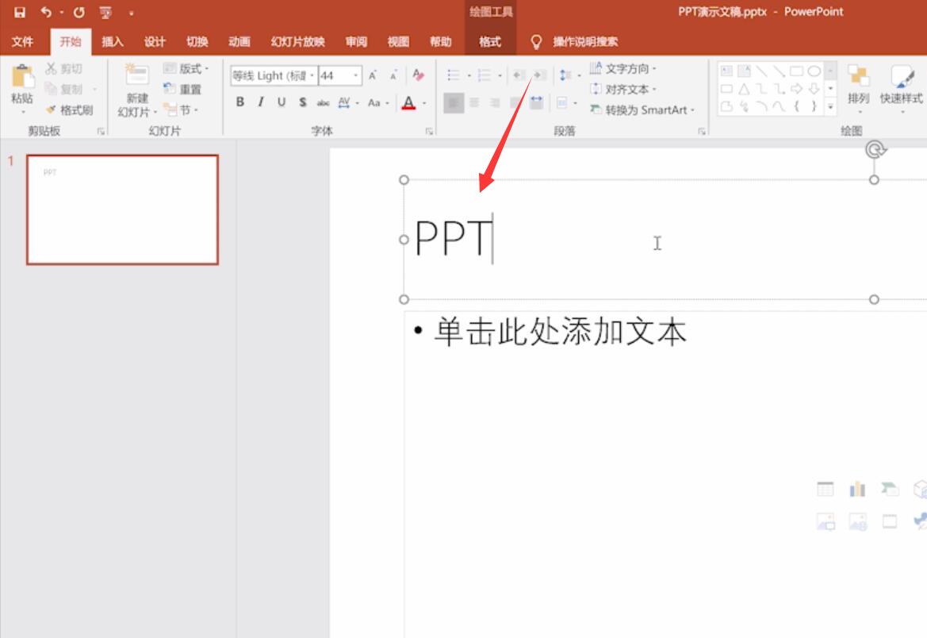Screen dimensions: 927x638
Task: Switch to the Animations (动画) tab
Action: (x=239, y=41)
